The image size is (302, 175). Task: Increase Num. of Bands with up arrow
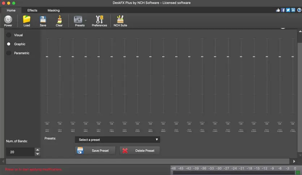(38, 150)
